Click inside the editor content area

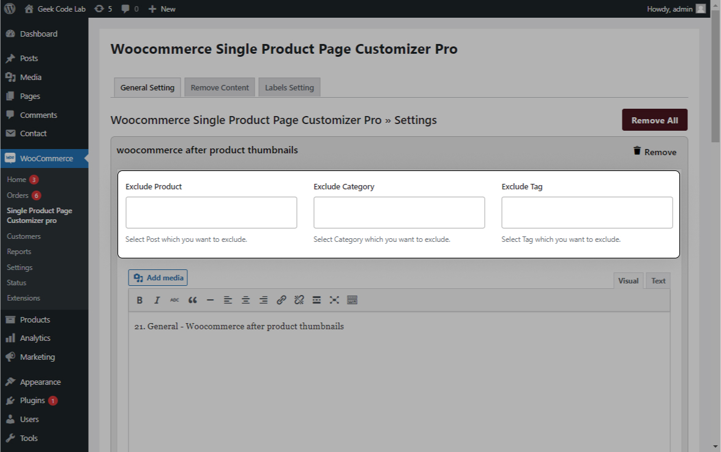(399, 382)
